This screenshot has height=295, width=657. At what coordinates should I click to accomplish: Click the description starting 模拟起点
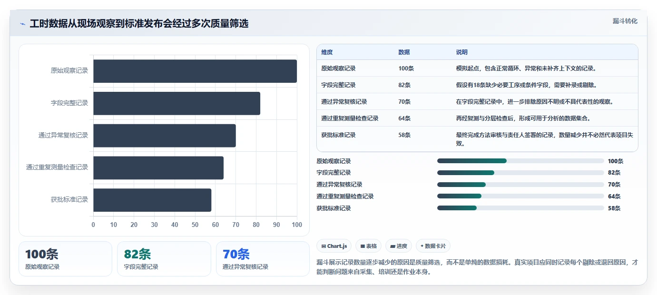(526, 69)
